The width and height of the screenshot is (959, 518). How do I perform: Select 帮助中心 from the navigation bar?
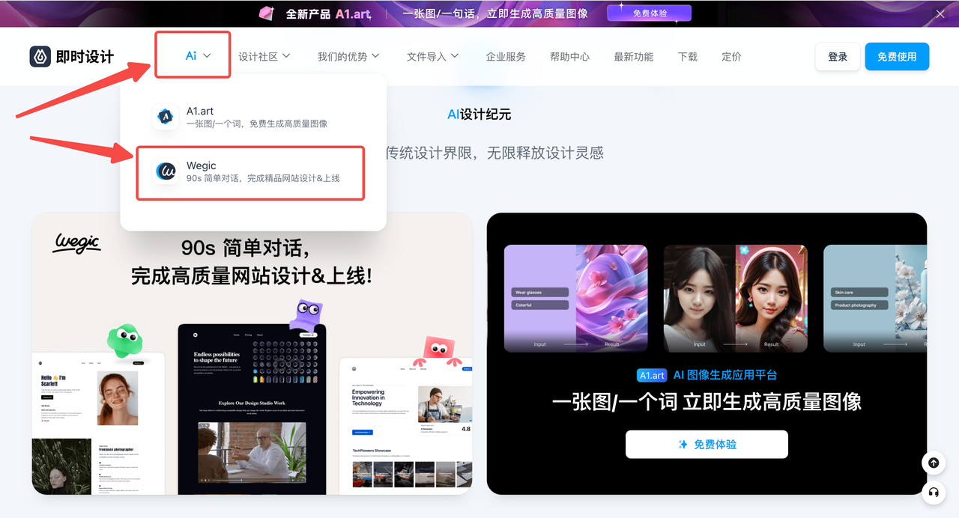pyautogui.click(x=569, y=56)
